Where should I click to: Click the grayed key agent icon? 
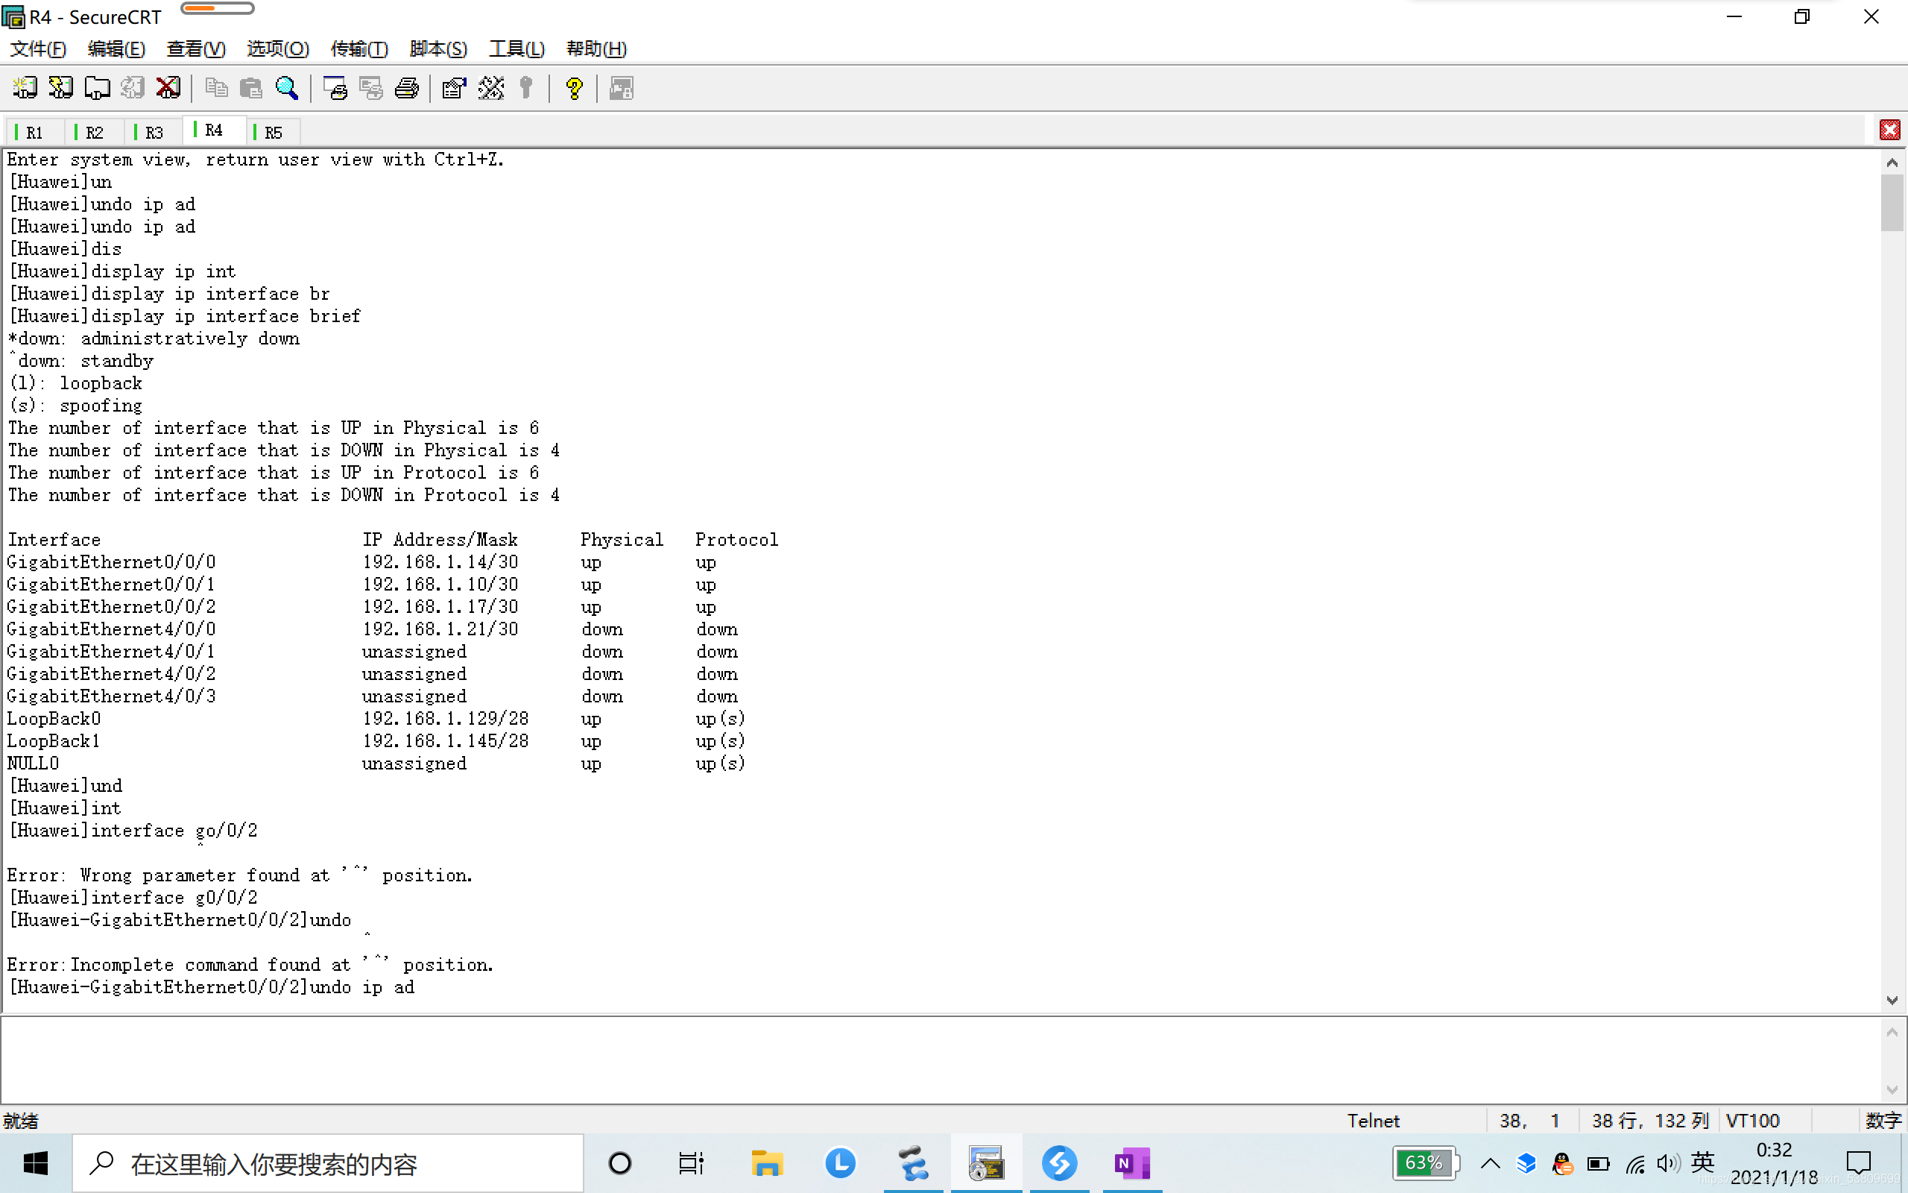click(x=526, y=87)
